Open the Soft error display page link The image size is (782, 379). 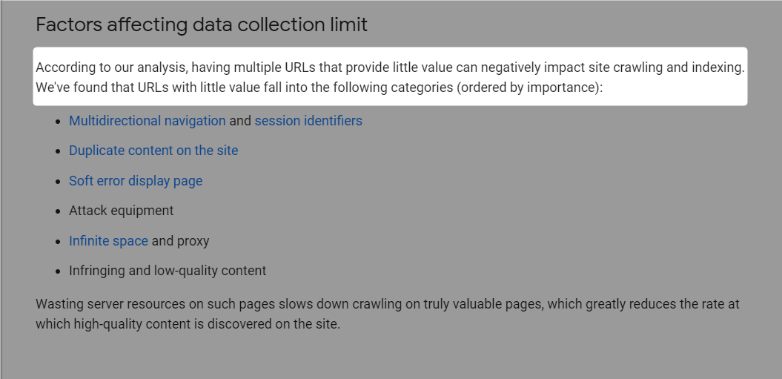coord(136,181)
